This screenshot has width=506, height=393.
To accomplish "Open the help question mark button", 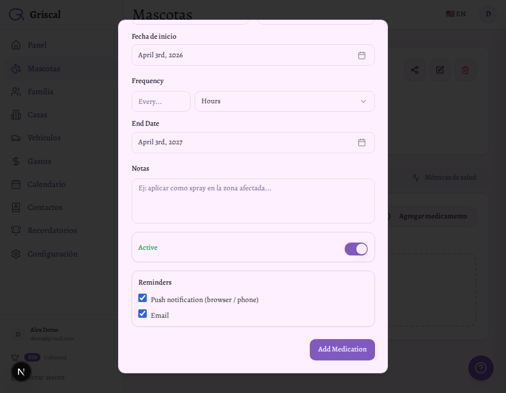I will [481, 368].
